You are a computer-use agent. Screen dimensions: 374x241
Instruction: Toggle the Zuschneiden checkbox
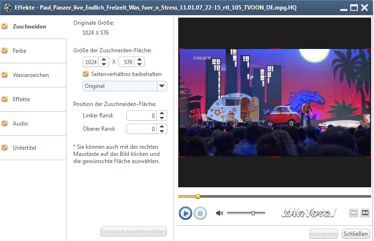(5, 26)
